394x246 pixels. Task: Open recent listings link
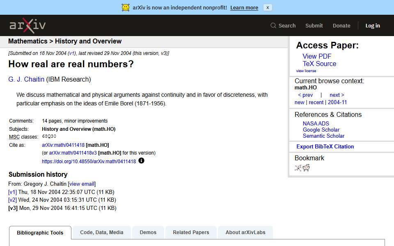[316, 102]
